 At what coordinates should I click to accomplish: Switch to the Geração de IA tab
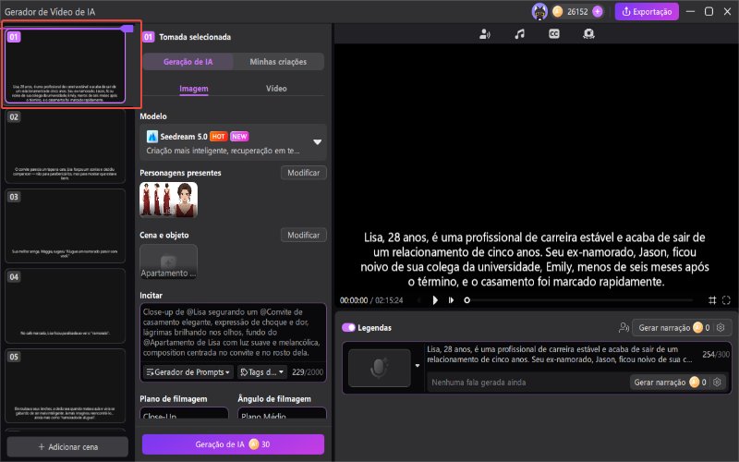tap(188, 62)
